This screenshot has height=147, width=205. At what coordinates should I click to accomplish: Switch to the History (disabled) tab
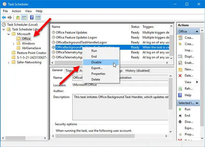coord(138,71)
